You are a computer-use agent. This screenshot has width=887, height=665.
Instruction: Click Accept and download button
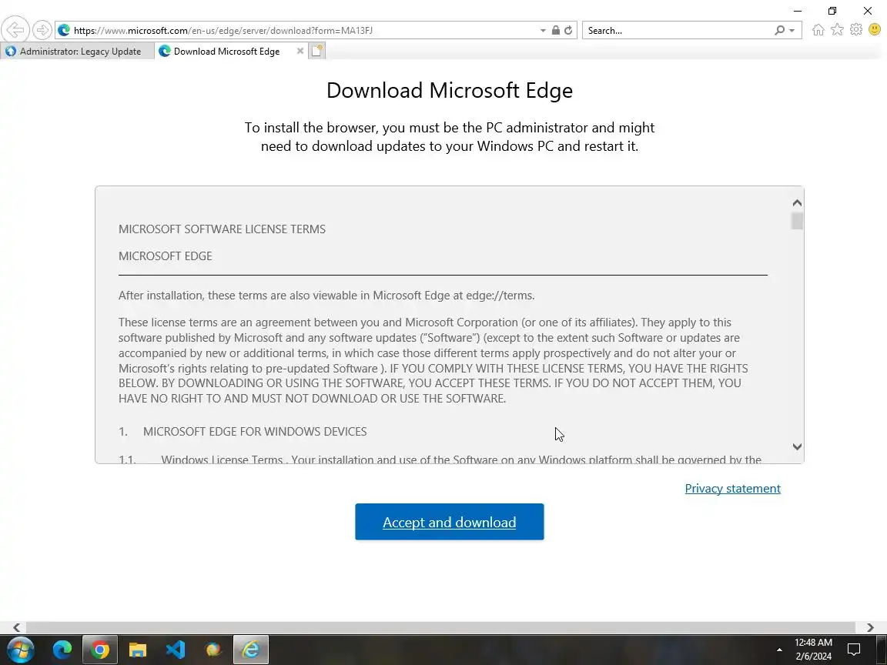click(x=449, y=522)
